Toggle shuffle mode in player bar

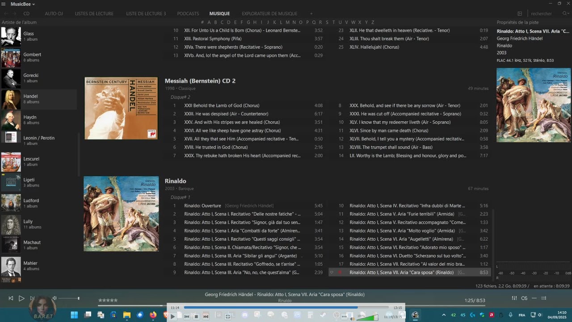tap(544, 298)
